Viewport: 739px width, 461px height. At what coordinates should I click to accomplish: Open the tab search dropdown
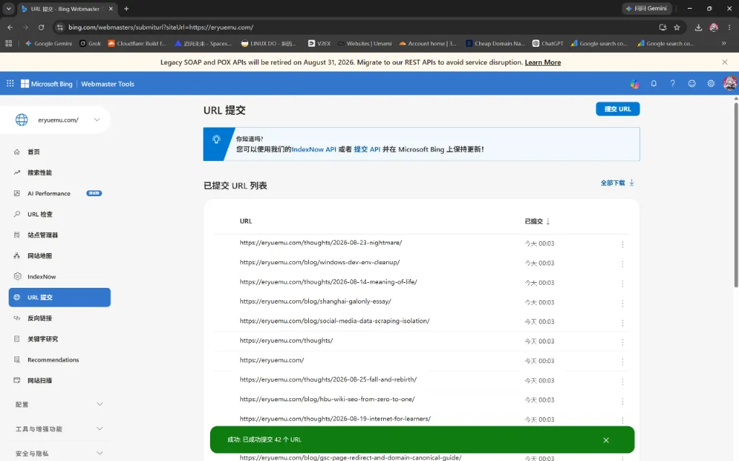click(9, 9)
